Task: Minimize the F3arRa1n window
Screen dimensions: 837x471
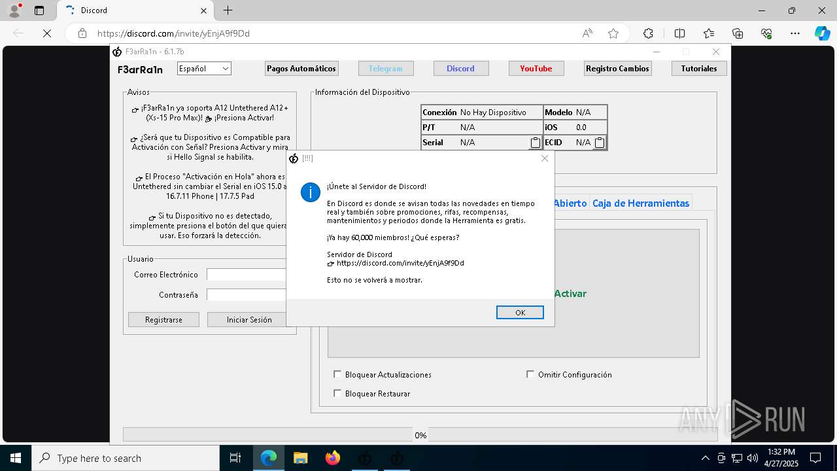Action: click(x=657, y=52)
